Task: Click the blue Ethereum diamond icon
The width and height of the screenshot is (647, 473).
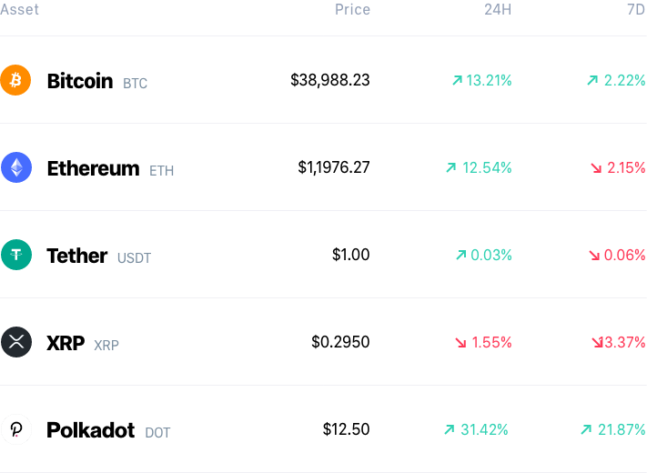Action: 16,167
